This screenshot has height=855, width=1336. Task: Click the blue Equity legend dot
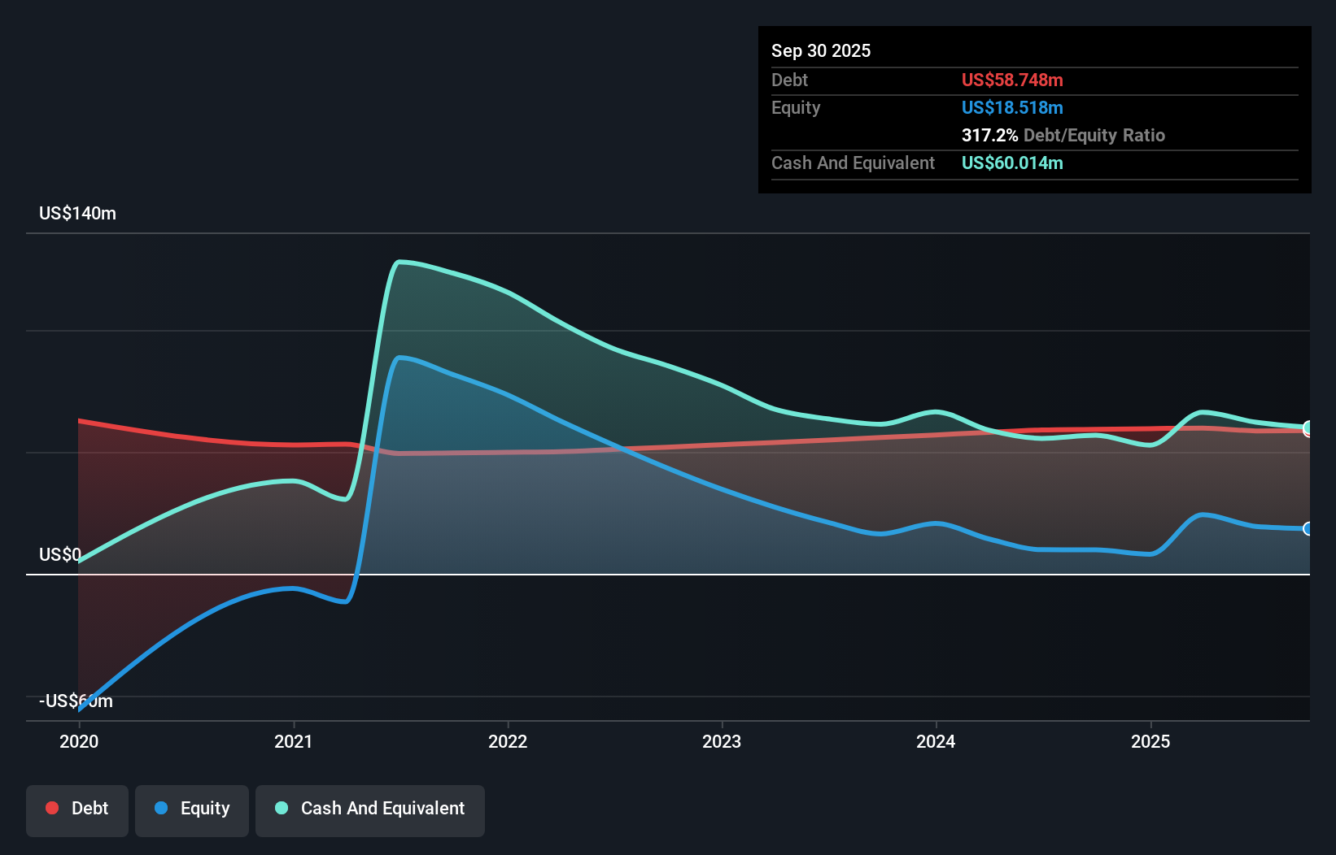161,808
